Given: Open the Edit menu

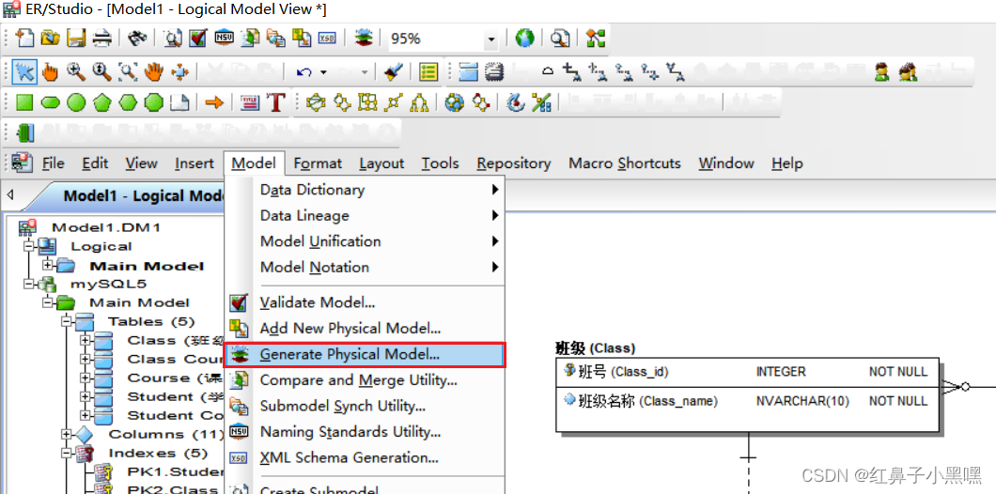Looking at the screenshot, I should click(x=95, y=163).
